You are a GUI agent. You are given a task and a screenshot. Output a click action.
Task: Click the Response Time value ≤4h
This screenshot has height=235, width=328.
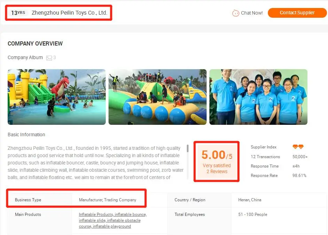296,166
